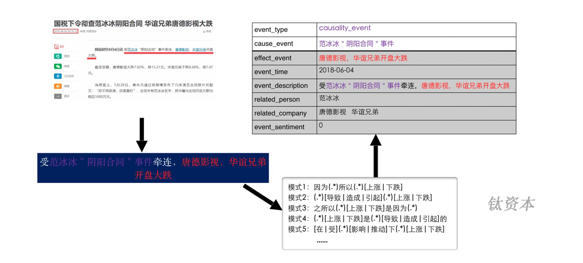Select the effect_event label cell

pos(284,58)
